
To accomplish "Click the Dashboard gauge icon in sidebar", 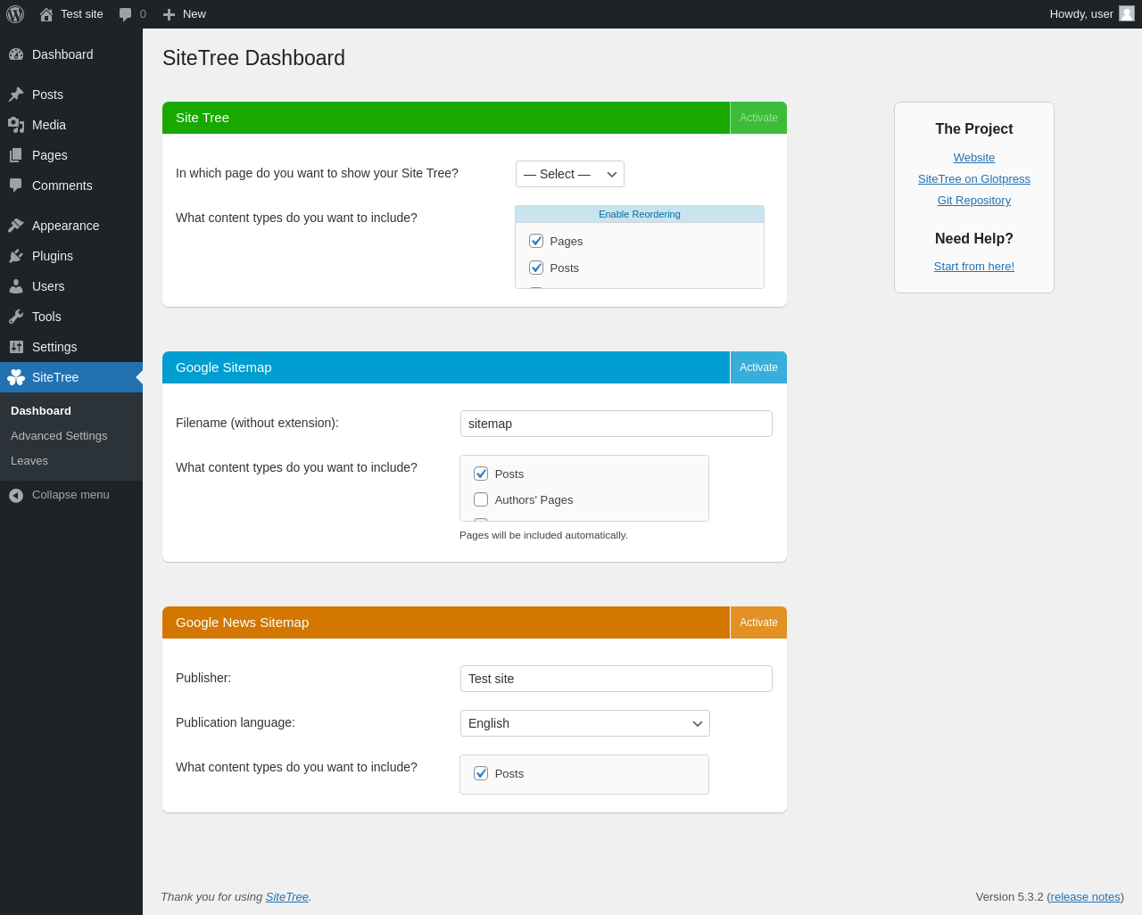I will 16,54.
